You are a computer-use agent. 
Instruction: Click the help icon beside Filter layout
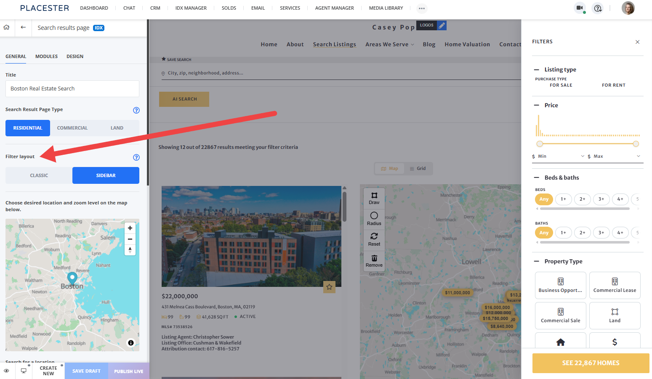136,157
